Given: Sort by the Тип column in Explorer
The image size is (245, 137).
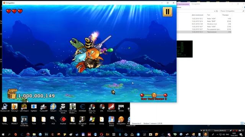Looking at the screenshot, I should (209, 15).
